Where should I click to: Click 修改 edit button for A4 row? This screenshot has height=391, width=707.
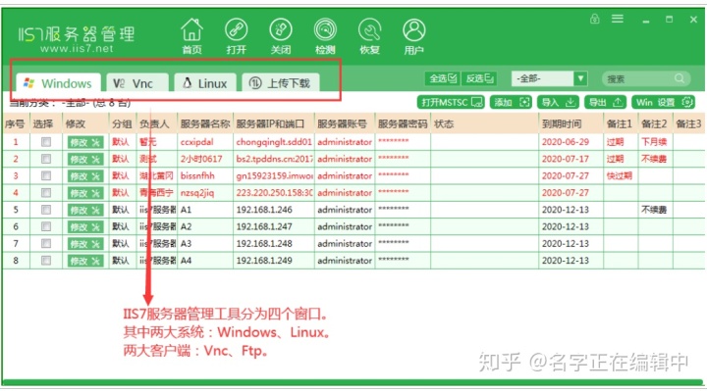[85, 261]
